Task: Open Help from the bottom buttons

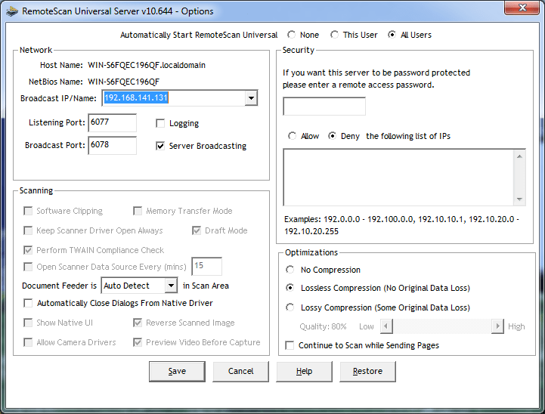Action: point(304,371)
